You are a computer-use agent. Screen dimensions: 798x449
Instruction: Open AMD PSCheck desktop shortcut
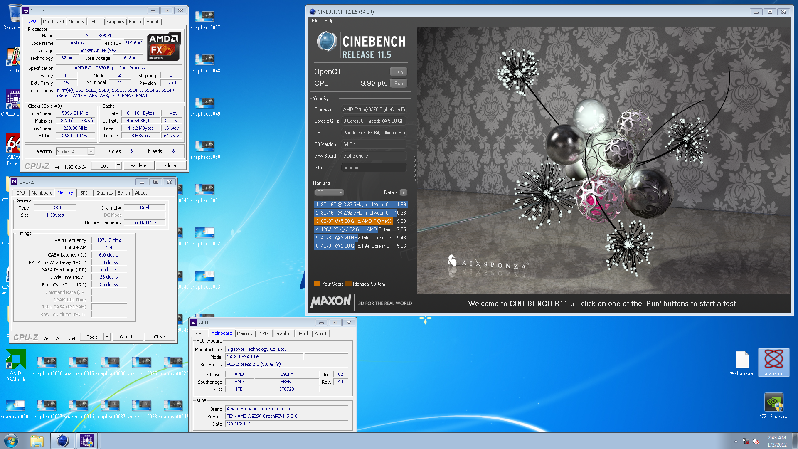(15, 365)
